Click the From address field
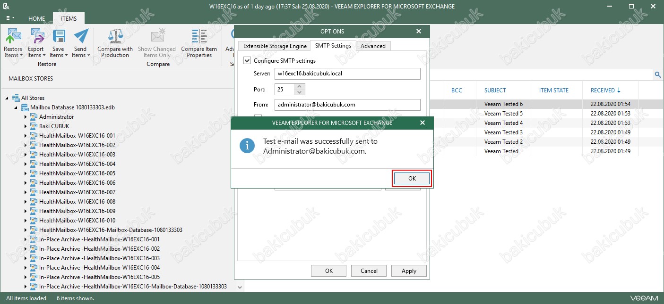Screen dimensions: 664x304 [x=347, y=105]
